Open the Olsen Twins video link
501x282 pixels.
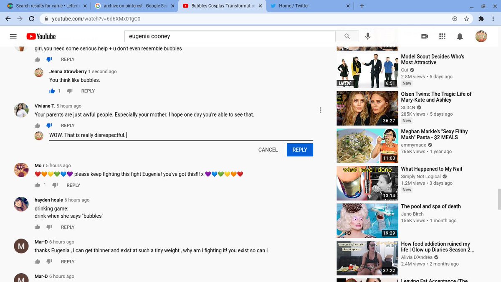coord(436,97)
